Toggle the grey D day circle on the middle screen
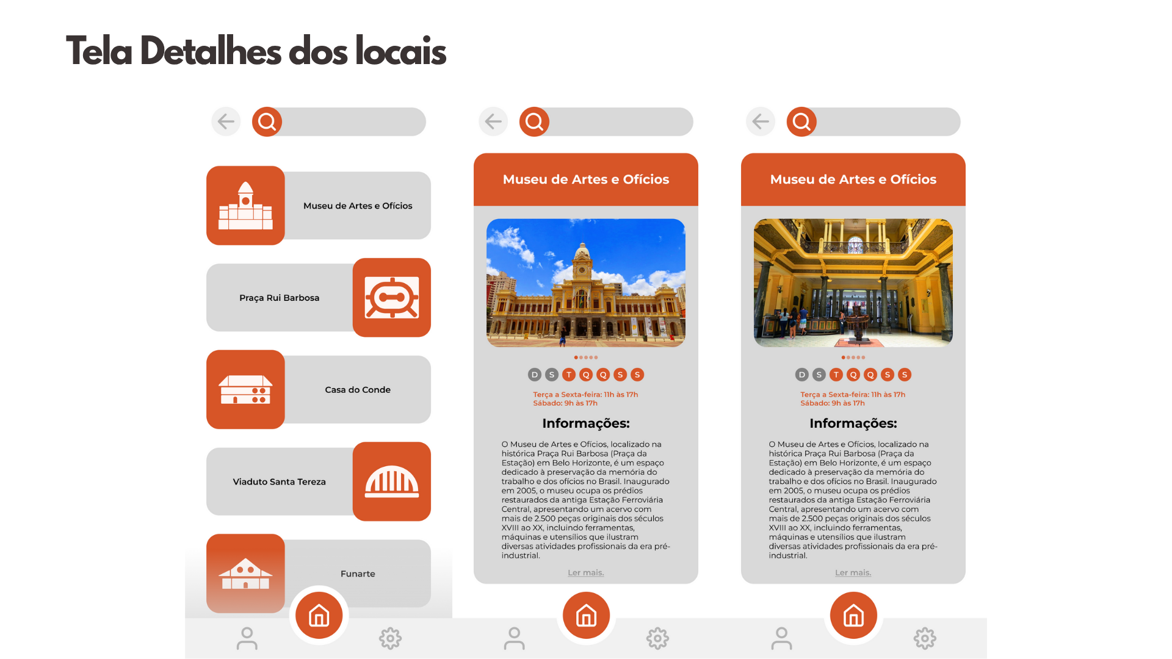Screen dimensions: 1172x659 (535, 375)
